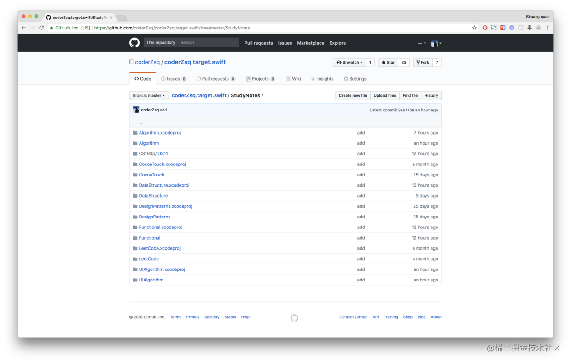Click Create new file button
Viewport: 571px width, 363px height.
coord(353,95)
